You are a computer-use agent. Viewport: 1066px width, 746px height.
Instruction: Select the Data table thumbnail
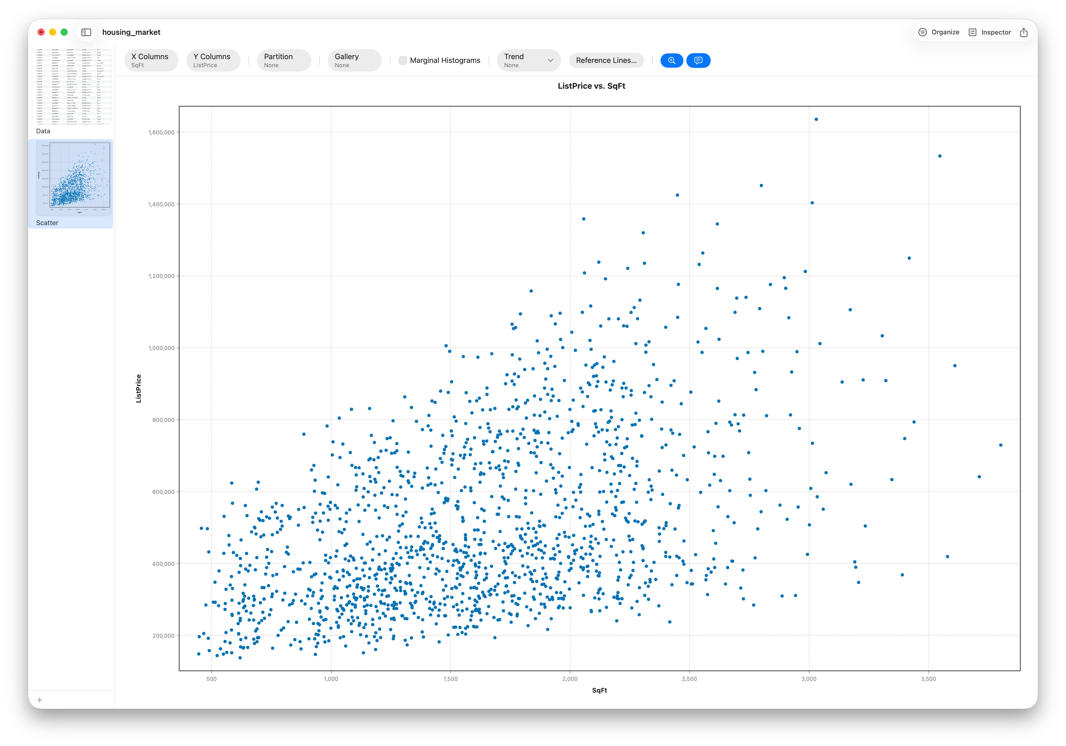[x=74, y=86]
